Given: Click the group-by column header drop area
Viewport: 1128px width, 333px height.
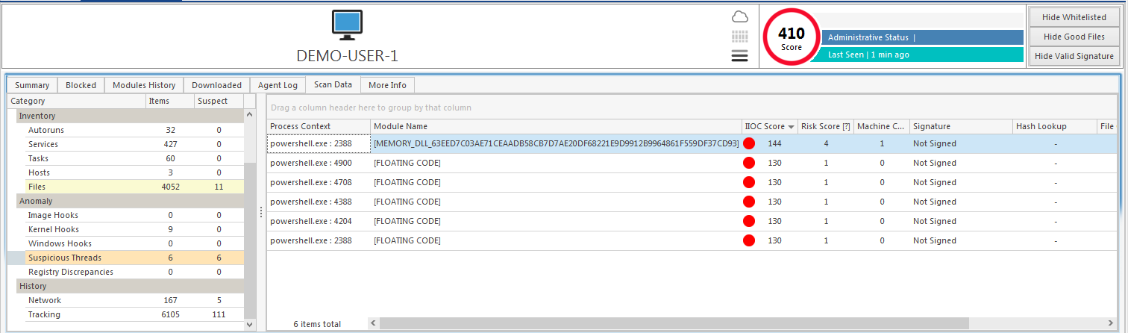Looking at the screenshot, I should tap(692, 108).
